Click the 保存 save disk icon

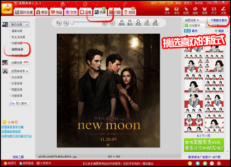coord(176,11)
